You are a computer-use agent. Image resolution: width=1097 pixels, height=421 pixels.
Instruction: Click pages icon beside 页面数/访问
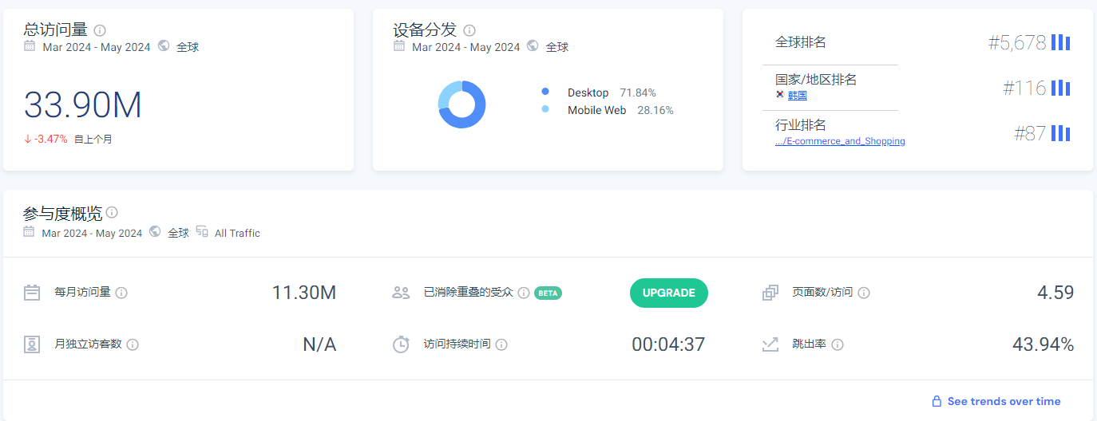pos(770,293)
